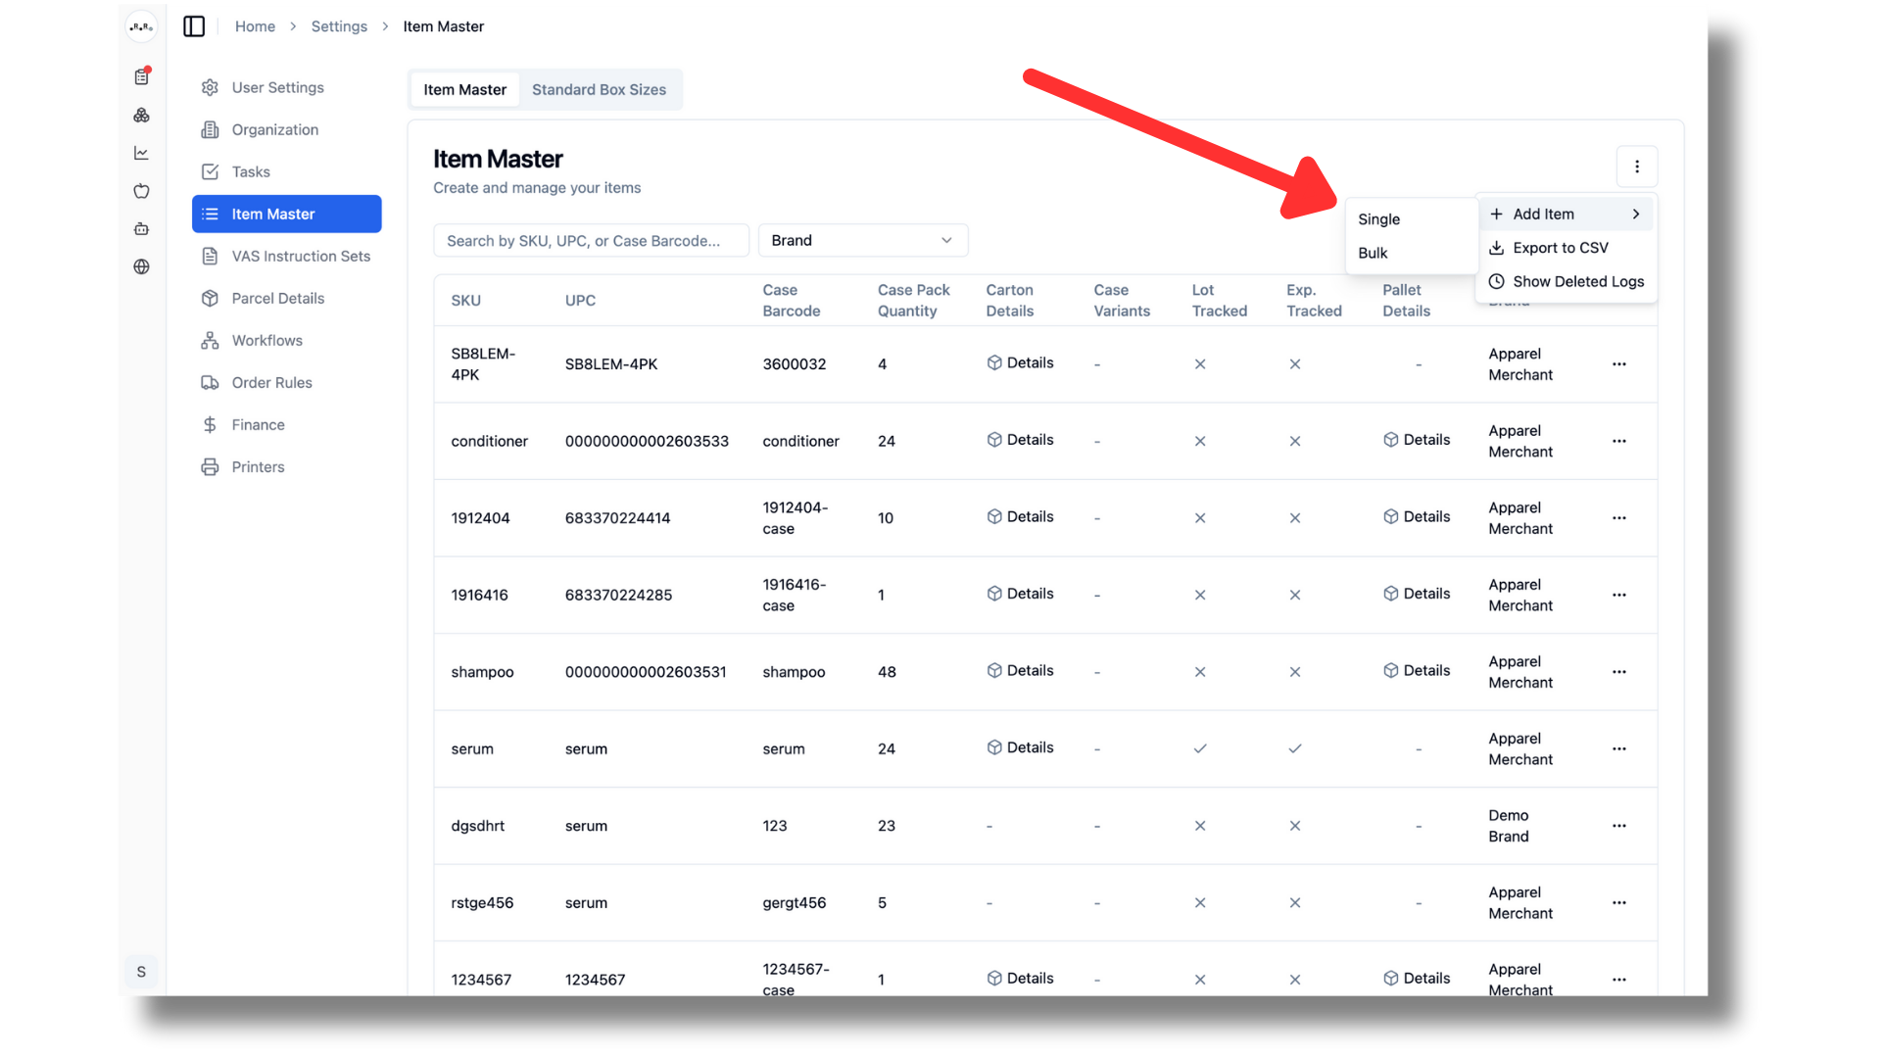Toggle the sidebar panel icon
The width and height of the screenshot is (1881, 1058).
point(194,26)
